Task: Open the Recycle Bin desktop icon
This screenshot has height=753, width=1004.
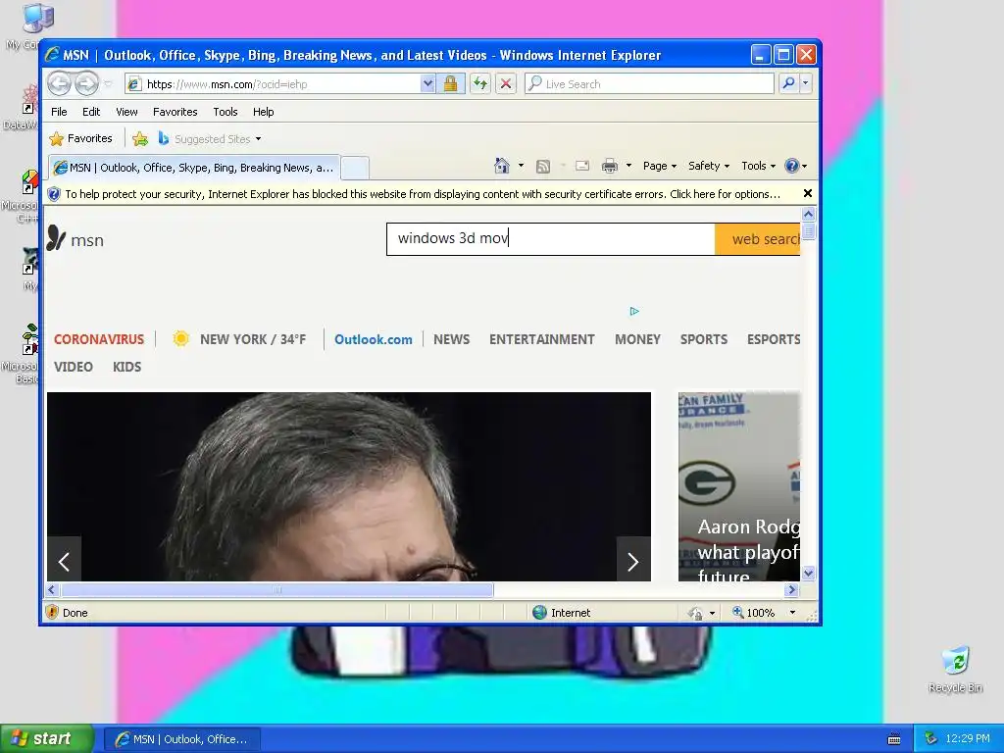Action: pos(955,670)
